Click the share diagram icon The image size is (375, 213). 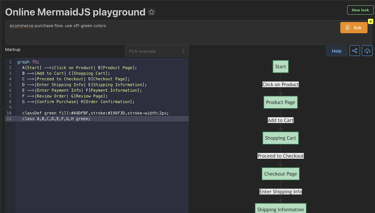[x=355, y=51]
